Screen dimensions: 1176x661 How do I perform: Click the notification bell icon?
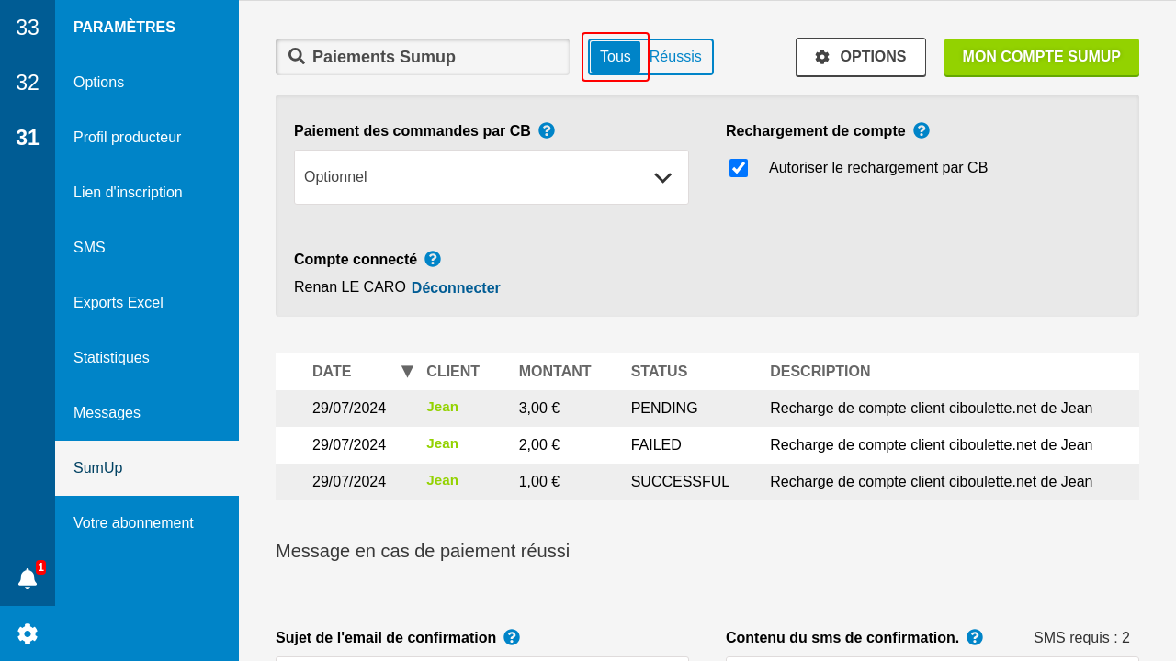pos(28,578)
